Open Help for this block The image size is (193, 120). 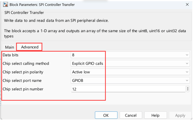click(155, 115)
